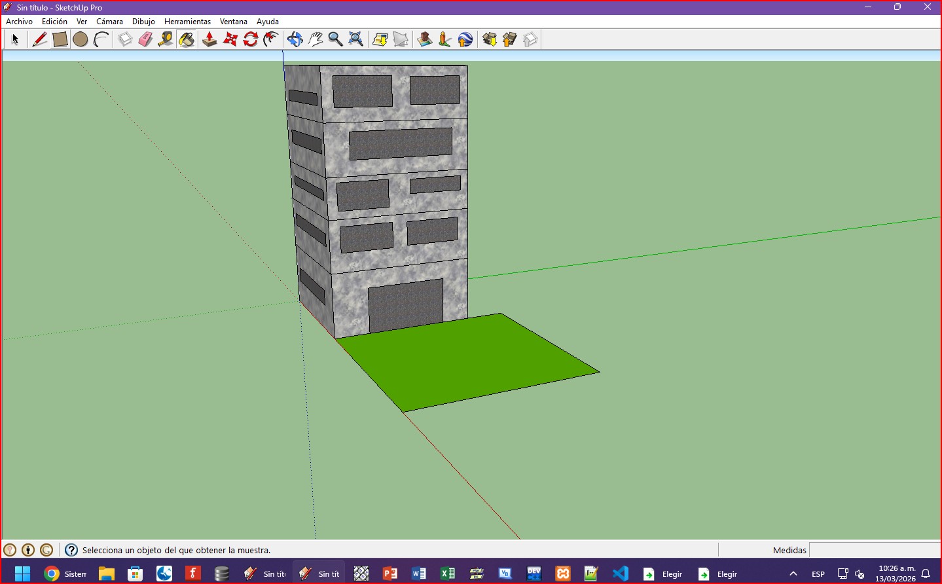Click the Medidas input box
The width and height of the screenshot is (942, 584).
point(874,550)
